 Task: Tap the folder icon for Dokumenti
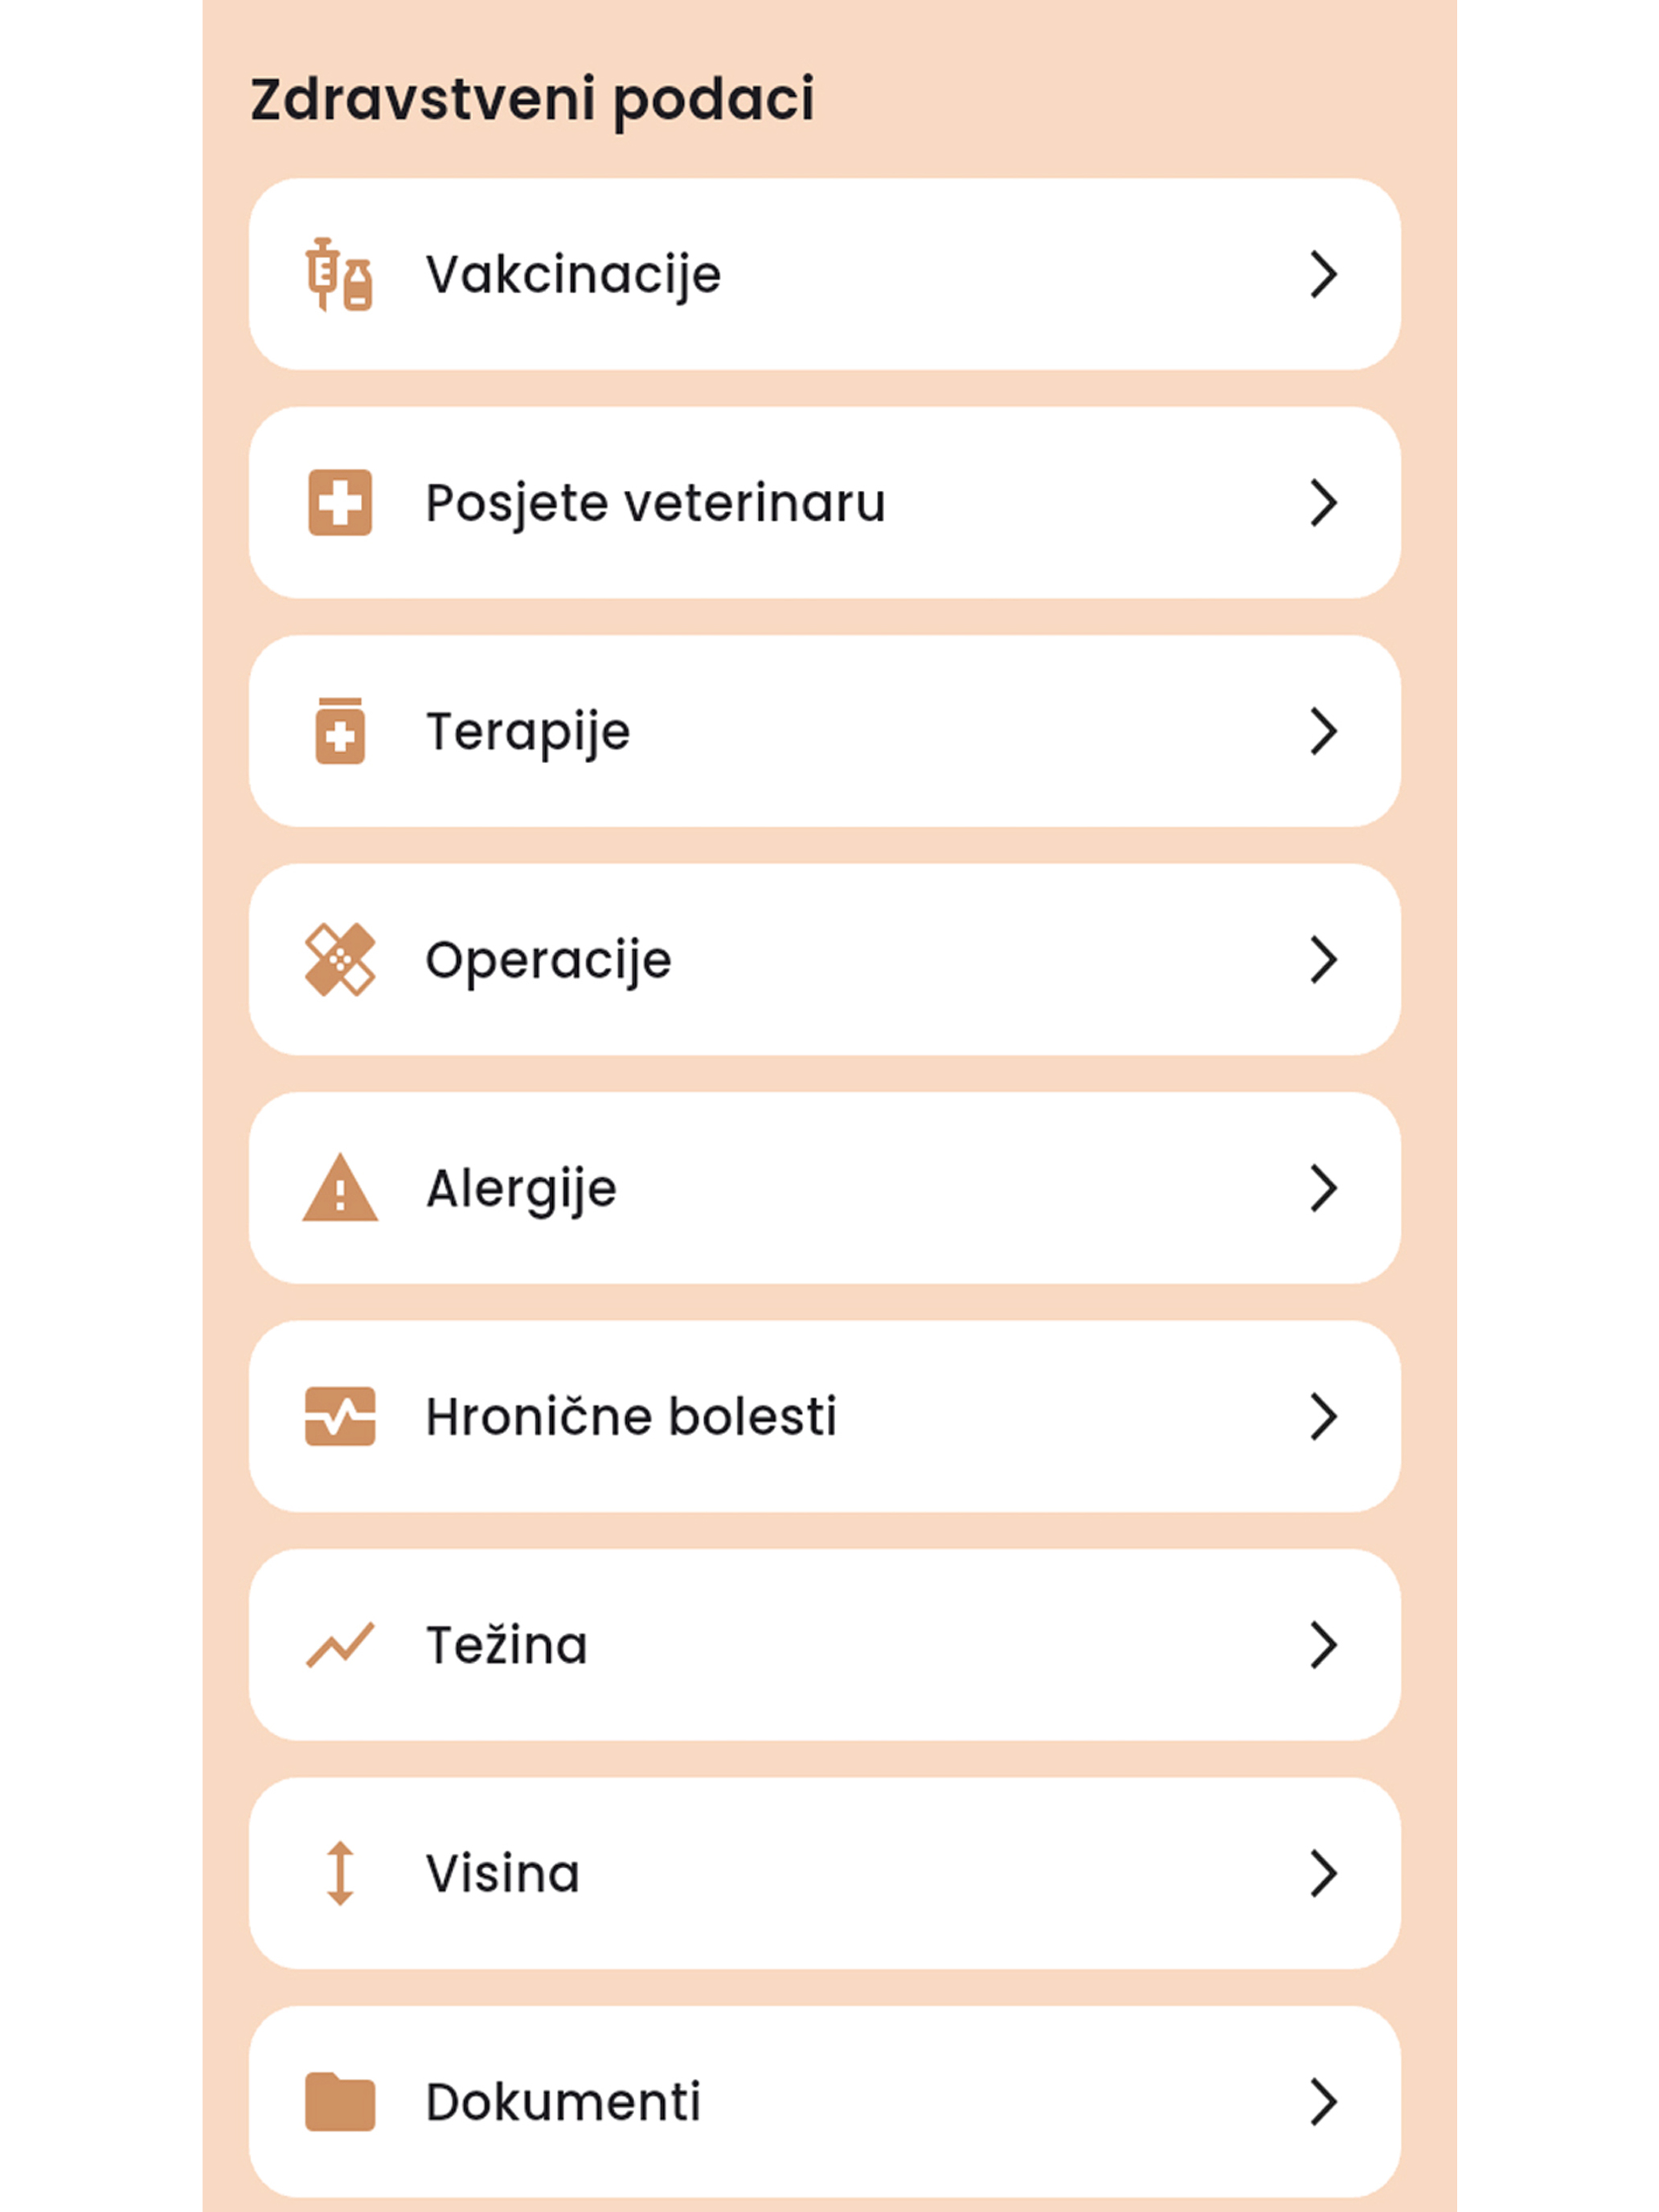click(x=340, y=2101)
